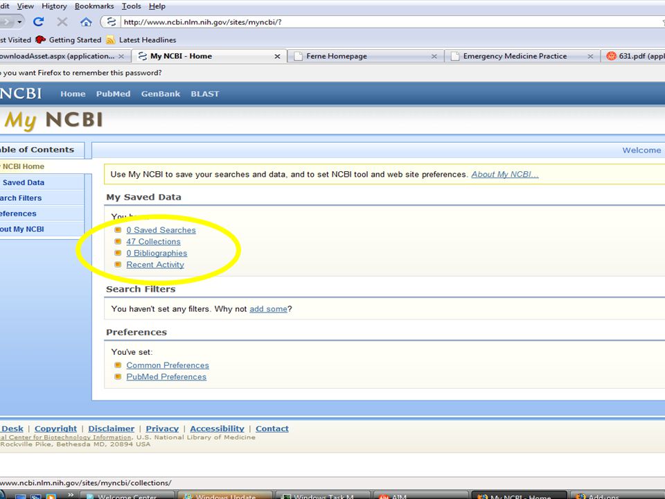Click the Contact footer link
The height and width of the screenshot is (499, 665).
[272, 428]
